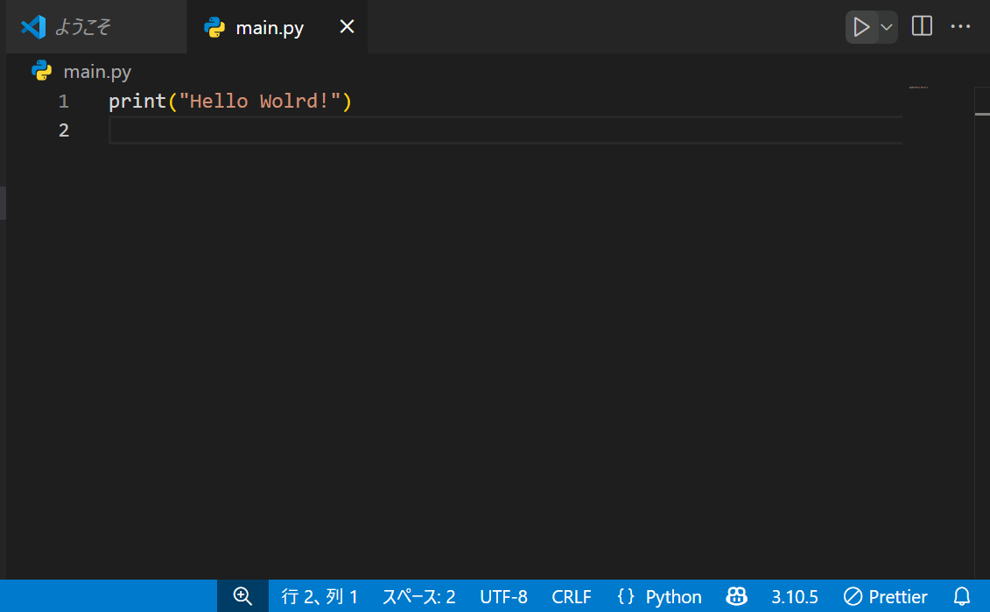Open cursor position via 行 2、列 1
The image size is (990, 612).
tap(319, 596)
